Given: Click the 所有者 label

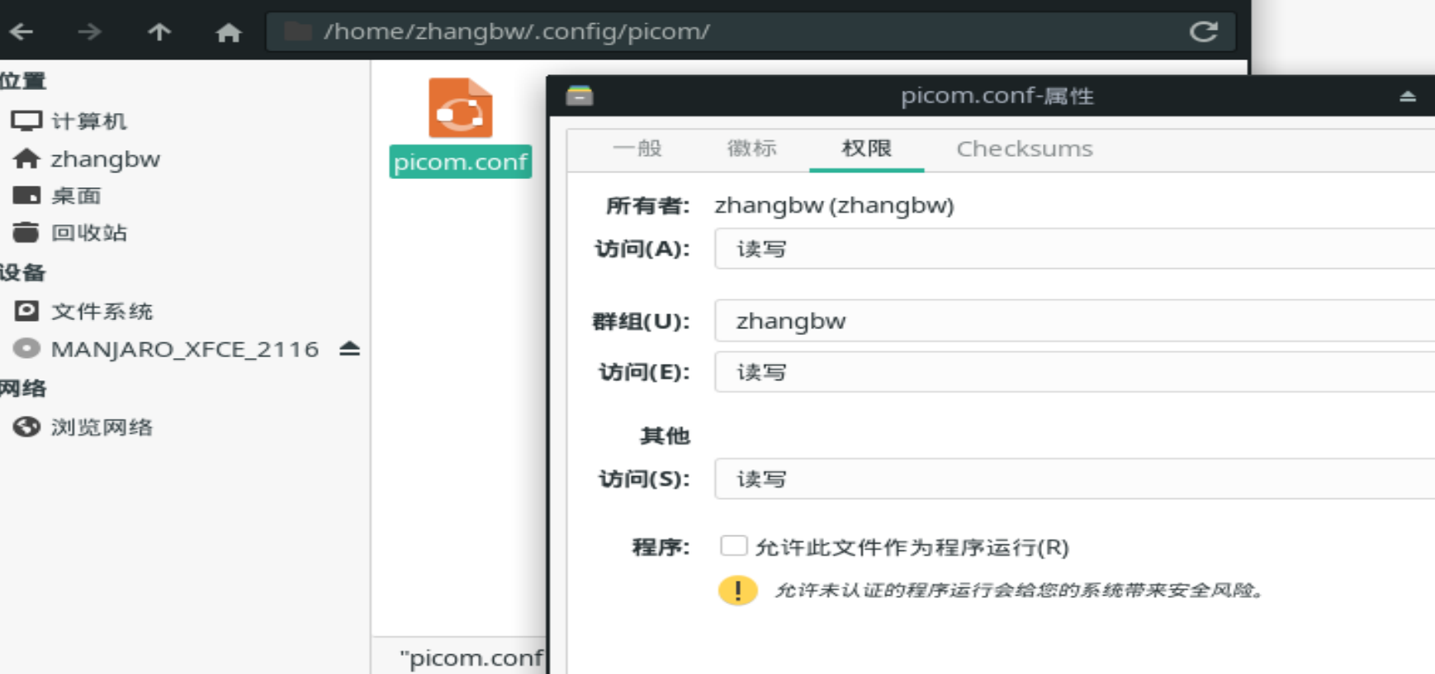Looking at the screenshot, I should coord(648,205).
